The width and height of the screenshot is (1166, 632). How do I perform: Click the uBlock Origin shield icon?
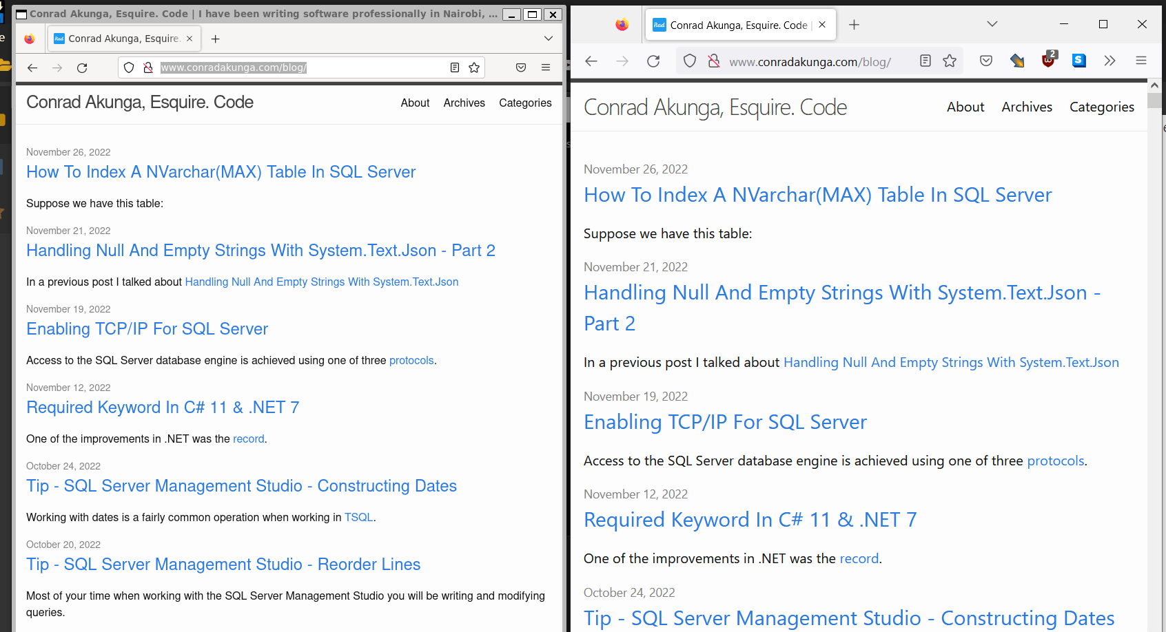(x=1047, y=61)
